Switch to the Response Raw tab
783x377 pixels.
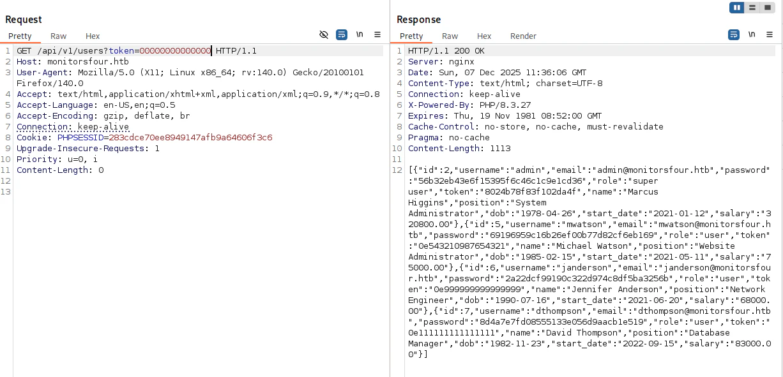pos(450,36)
